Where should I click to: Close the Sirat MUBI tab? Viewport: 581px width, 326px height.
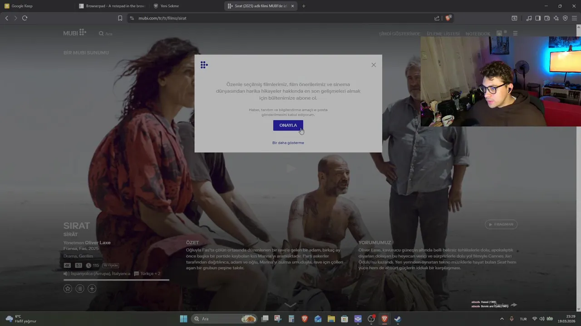(x=292, y=6)
